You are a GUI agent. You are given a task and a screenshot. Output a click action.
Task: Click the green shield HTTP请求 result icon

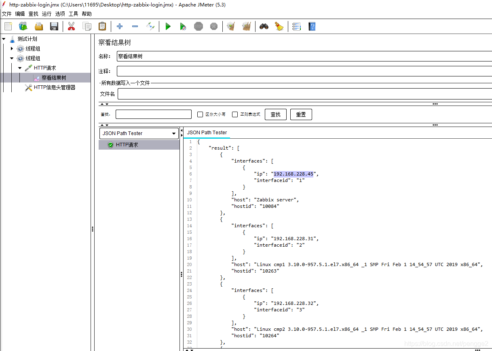[110, 145]
